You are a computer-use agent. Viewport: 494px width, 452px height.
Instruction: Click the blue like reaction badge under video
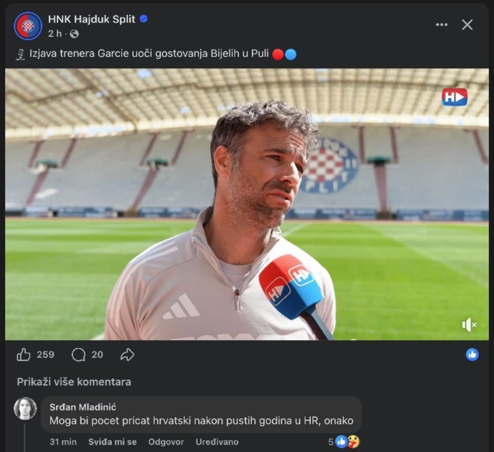[472, 354]
